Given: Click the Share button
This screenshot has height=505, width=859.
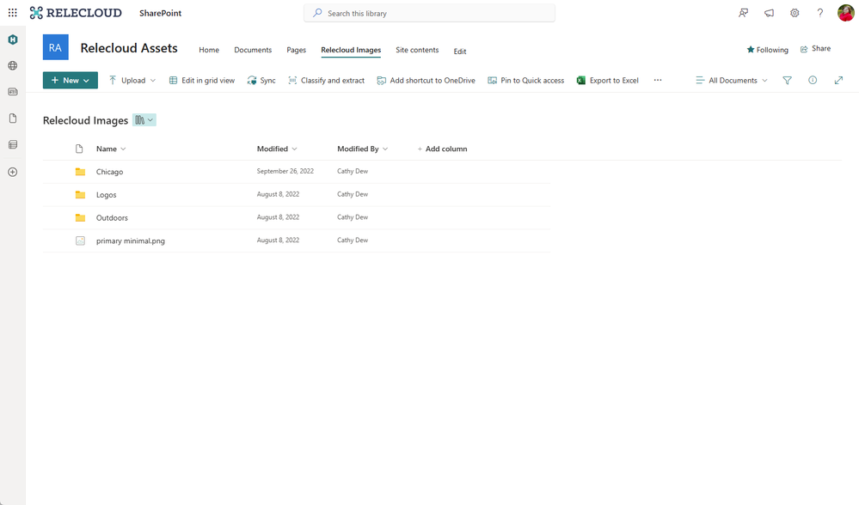Looking at the screenshot, I should (815, 49).
